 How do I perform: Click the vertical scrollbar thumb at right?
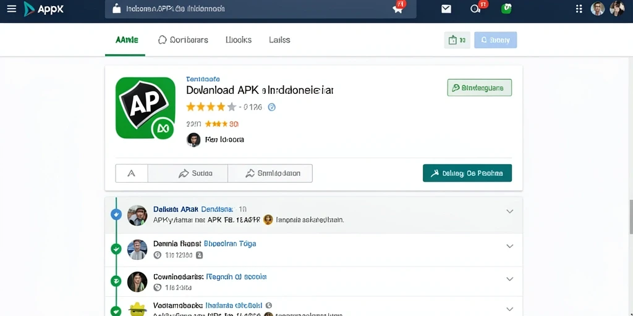(631, 217)
